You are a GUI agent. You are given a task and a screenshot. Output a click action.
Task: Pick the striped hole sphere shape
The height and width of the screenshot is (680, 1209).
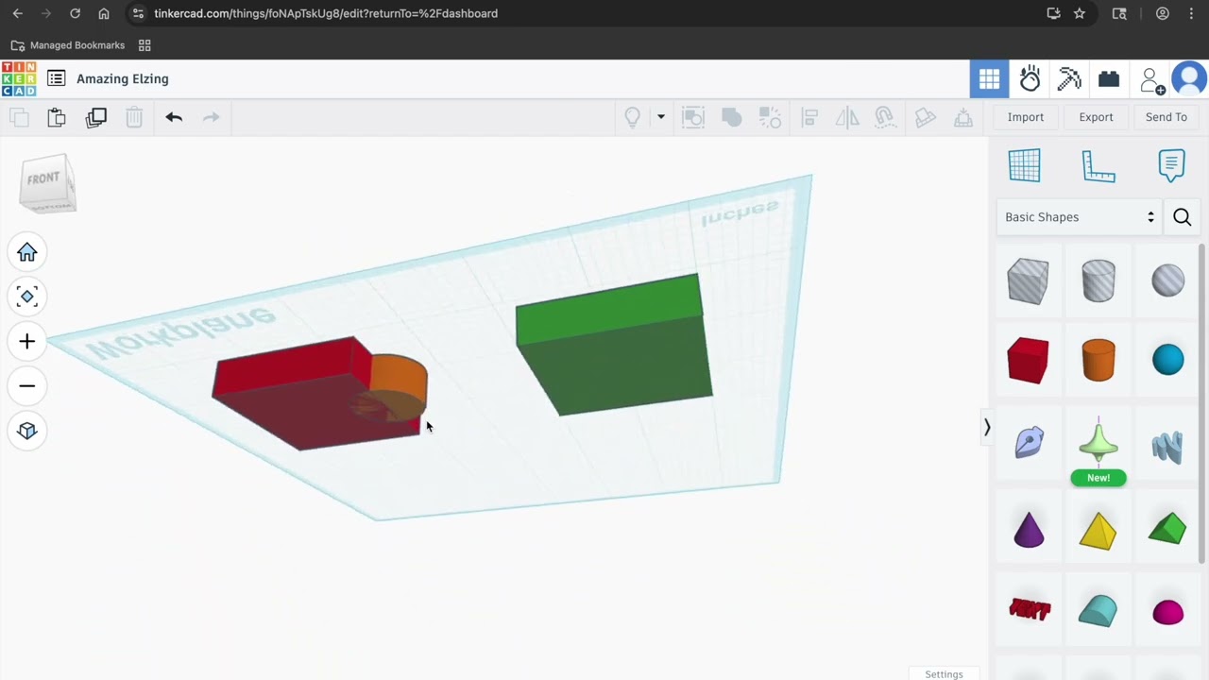point(1168,280)
